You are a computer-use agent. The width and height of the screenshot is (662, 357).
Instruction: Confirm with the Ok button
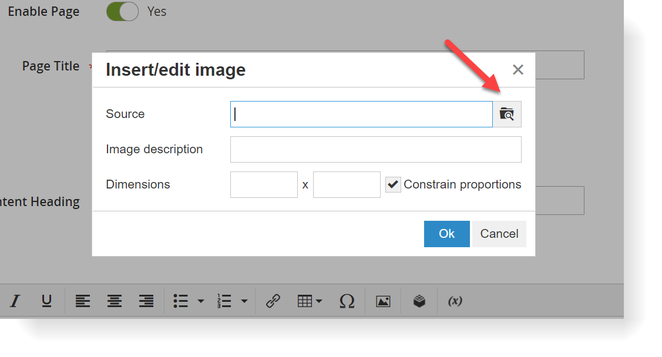(446, 234)
